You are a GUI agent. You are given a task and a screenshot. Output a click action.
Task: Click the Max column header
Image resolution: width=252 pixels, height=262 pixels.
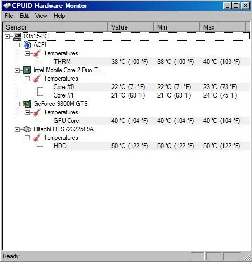[222, 27]
